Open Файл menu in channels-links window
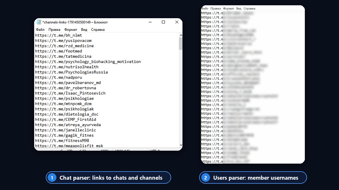 40,30
